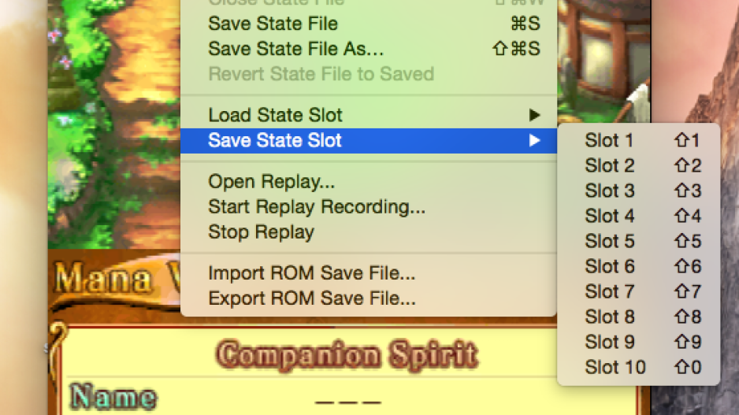Choose Slot 5 from the submenu
The image size is (739, 415).
click(609, 242)
